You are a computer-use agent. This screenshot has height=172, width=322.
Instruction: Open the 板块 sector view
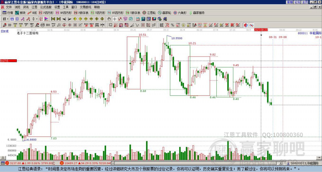coord(20,13)
